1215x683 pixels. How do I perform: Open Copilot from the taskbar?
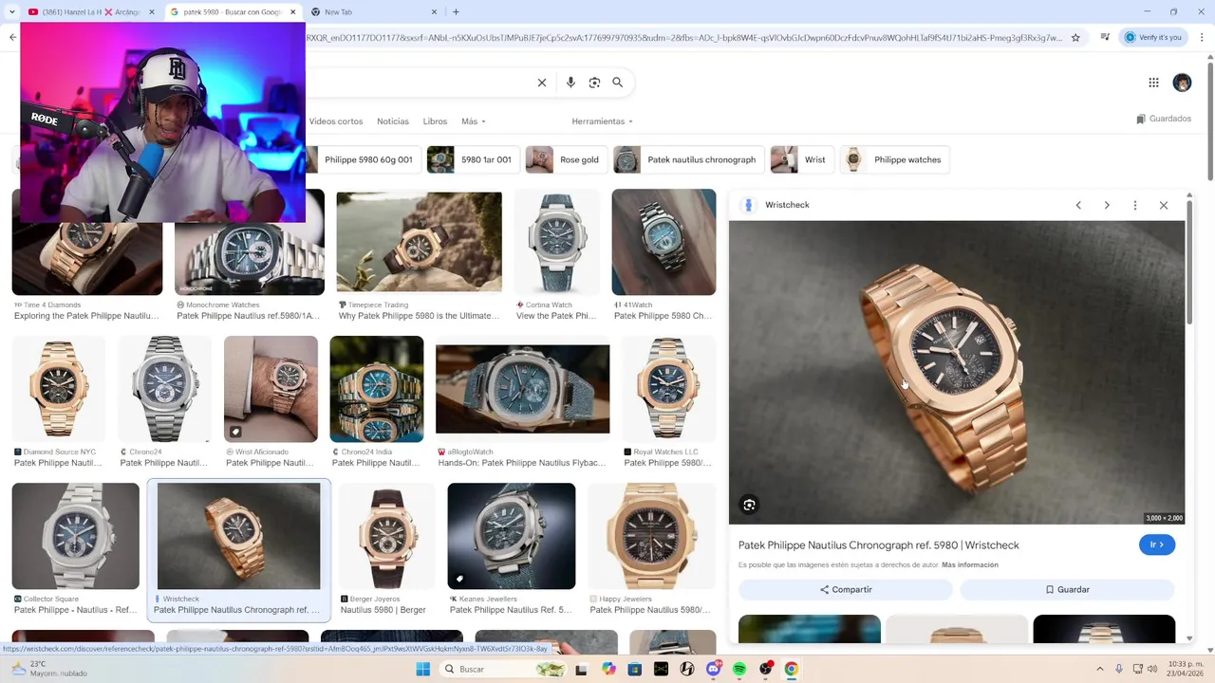point(608,669)
